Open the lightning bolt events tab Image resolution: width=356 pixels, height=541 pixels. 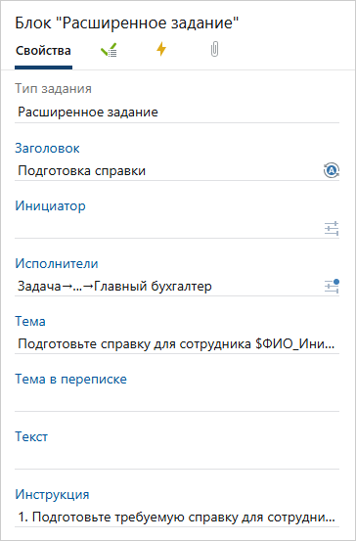(x=161, y=50)
